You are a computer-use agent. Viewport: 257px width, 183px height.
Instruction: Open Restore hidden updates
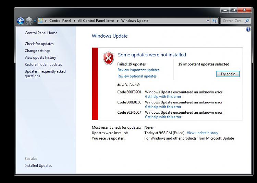(43, 64)
